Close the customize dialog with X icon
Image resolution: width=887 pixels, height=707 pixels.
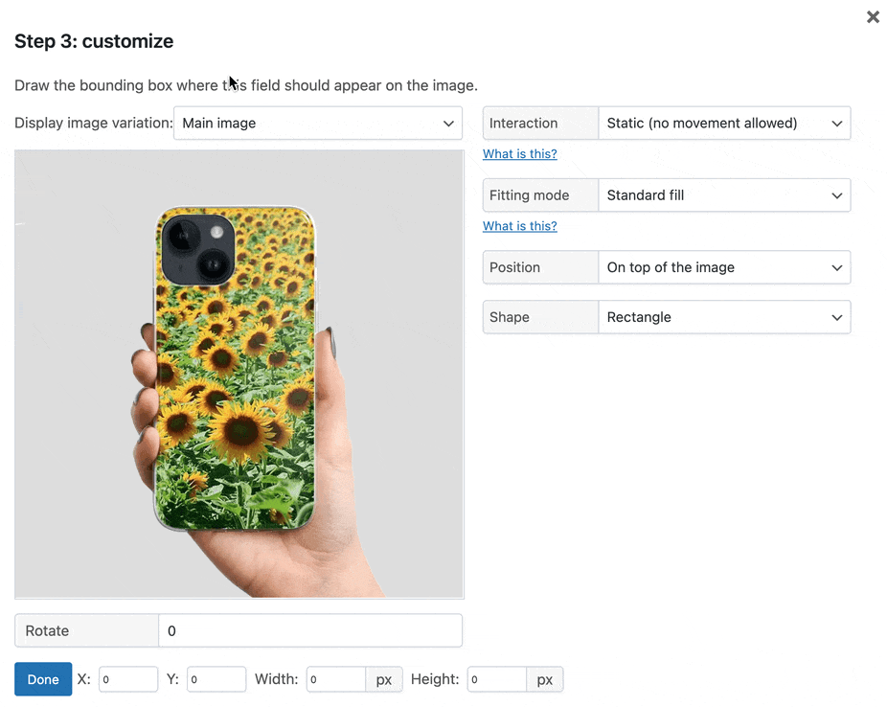pyautogui.click(x=873, y=17)
